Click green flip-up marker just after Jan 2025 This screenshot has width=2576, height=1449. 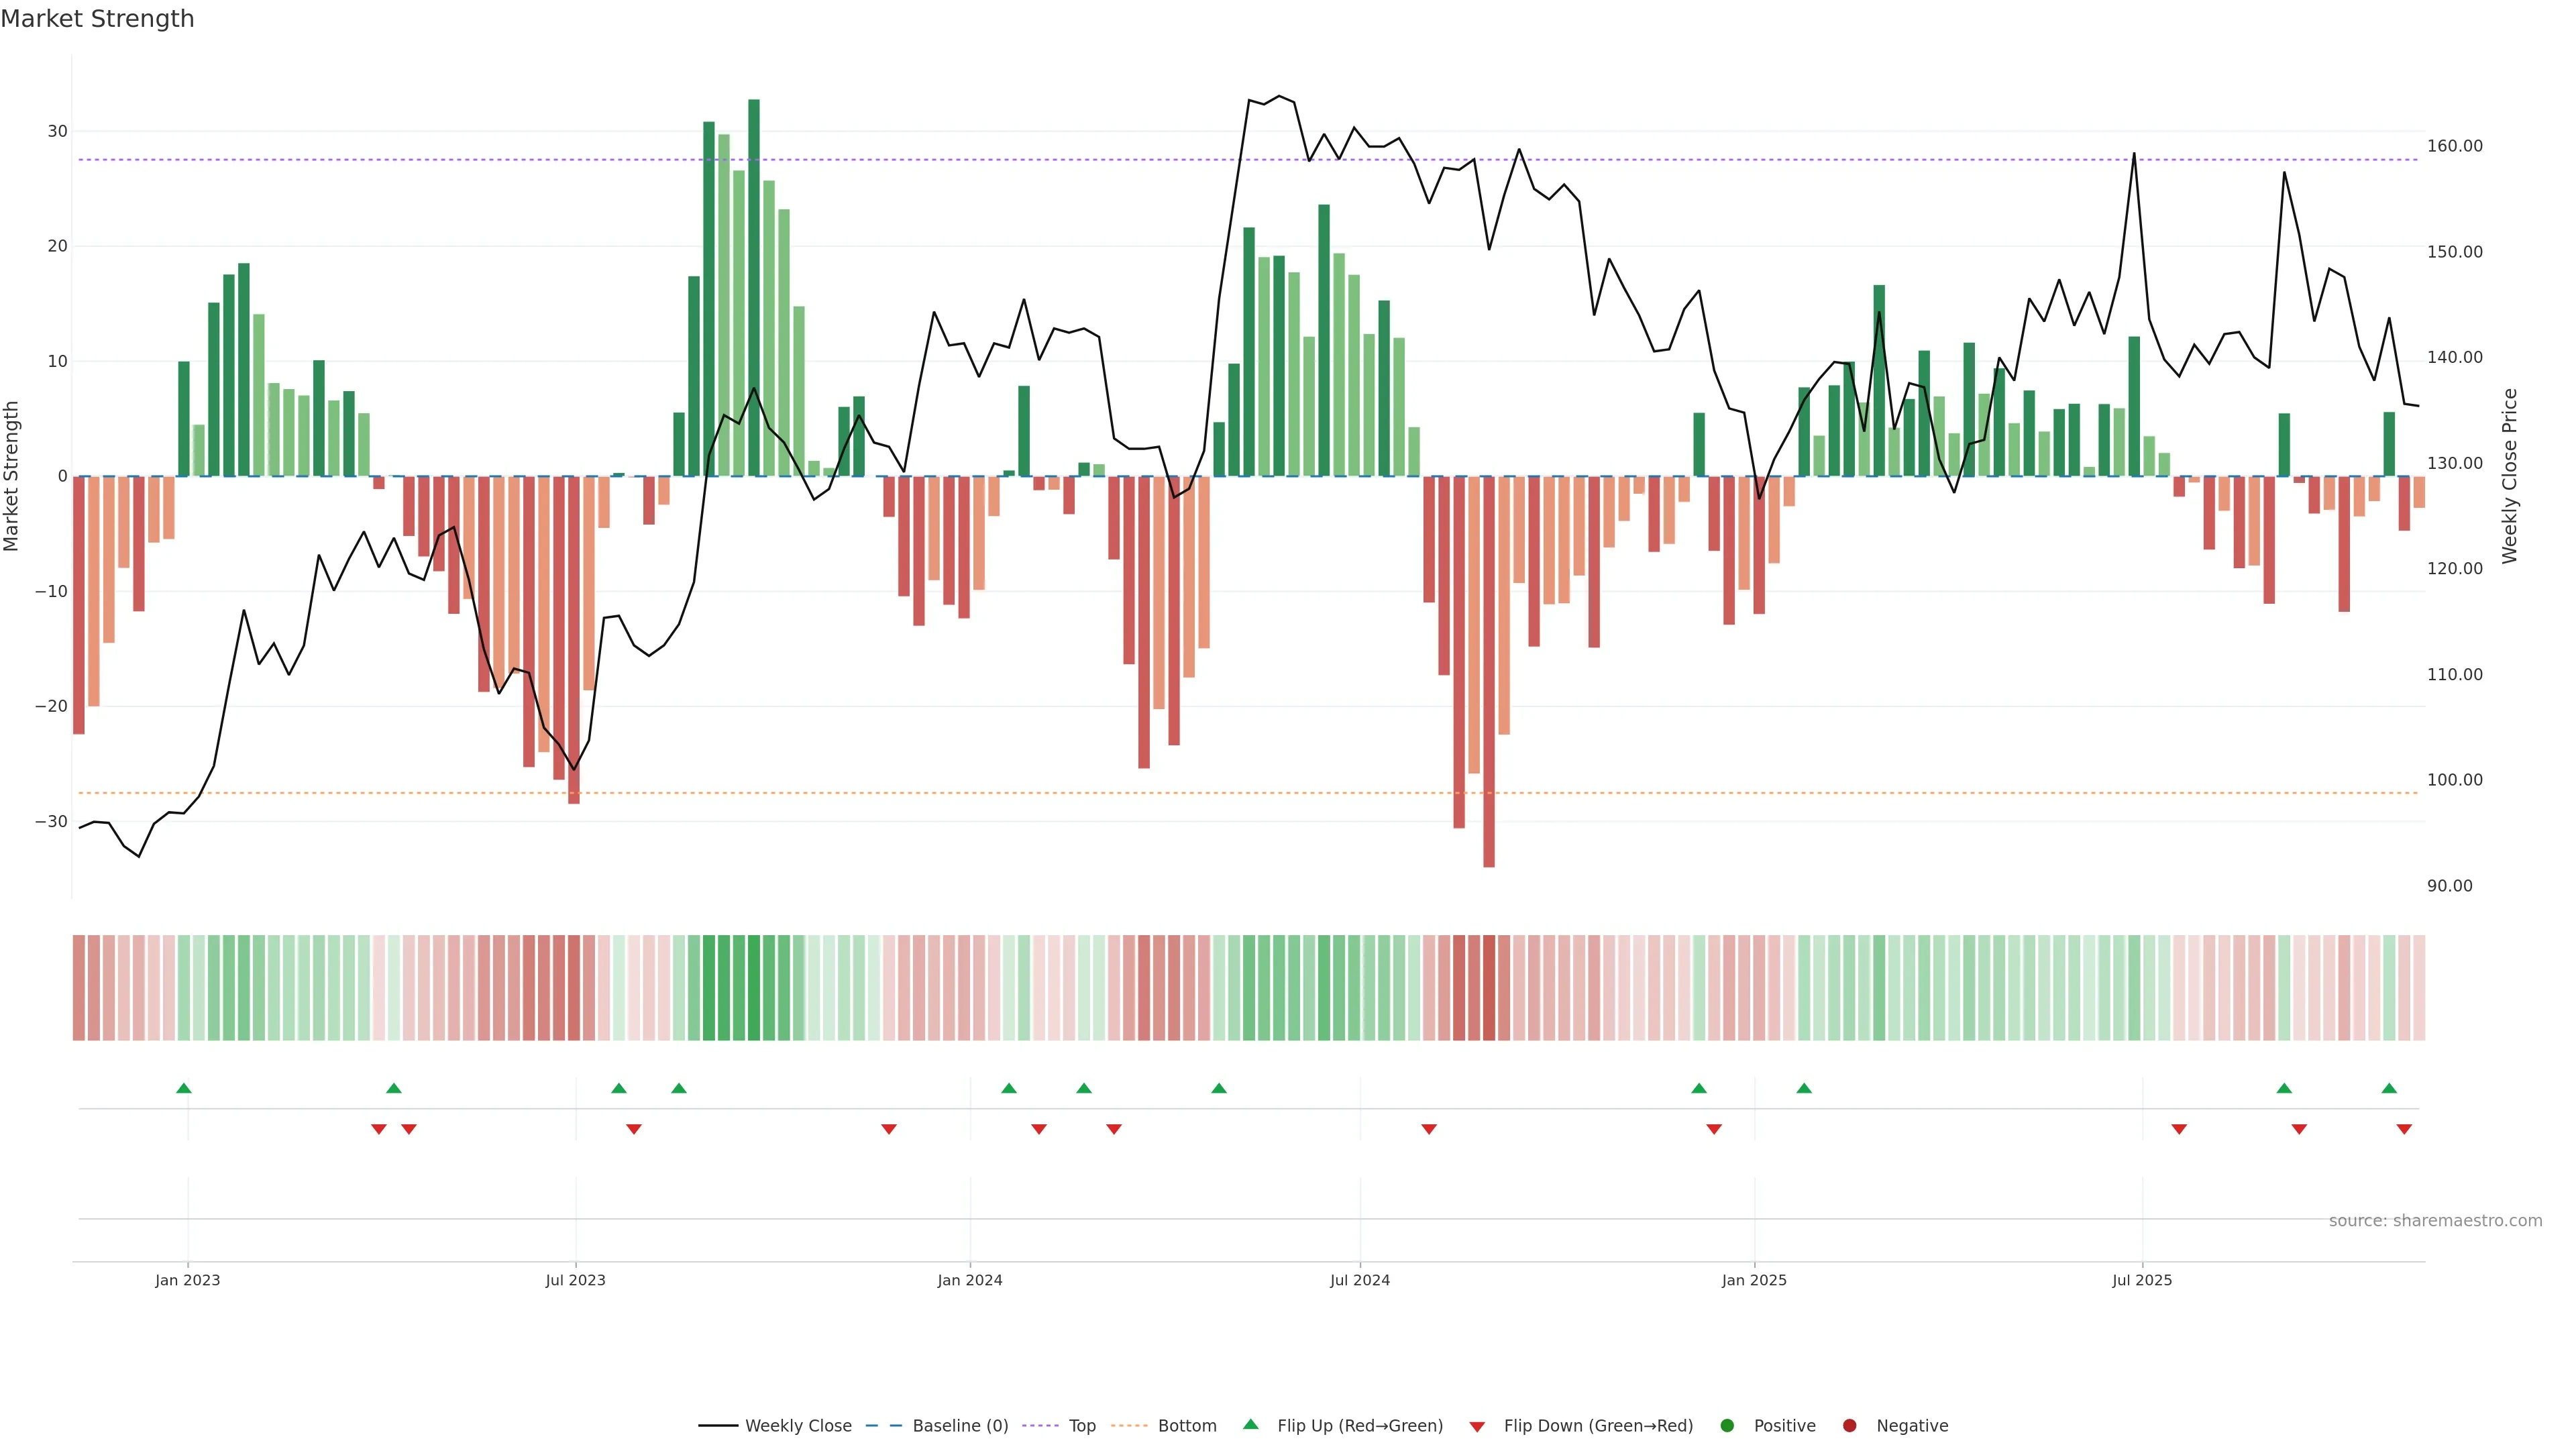click(1804, 1088)
